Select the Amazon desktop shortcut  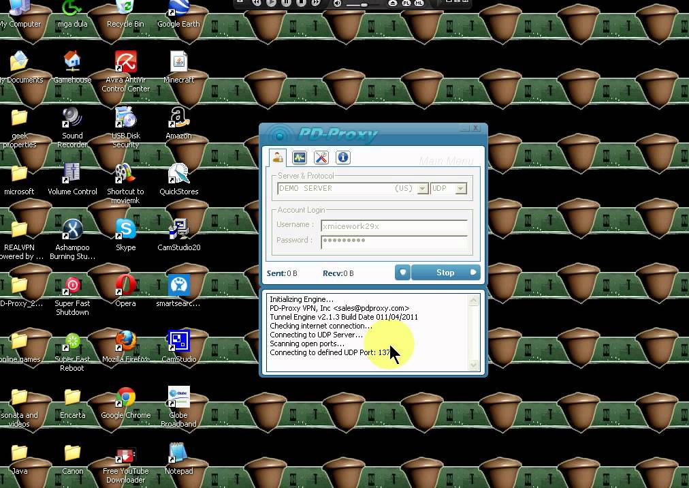point(178,123)
